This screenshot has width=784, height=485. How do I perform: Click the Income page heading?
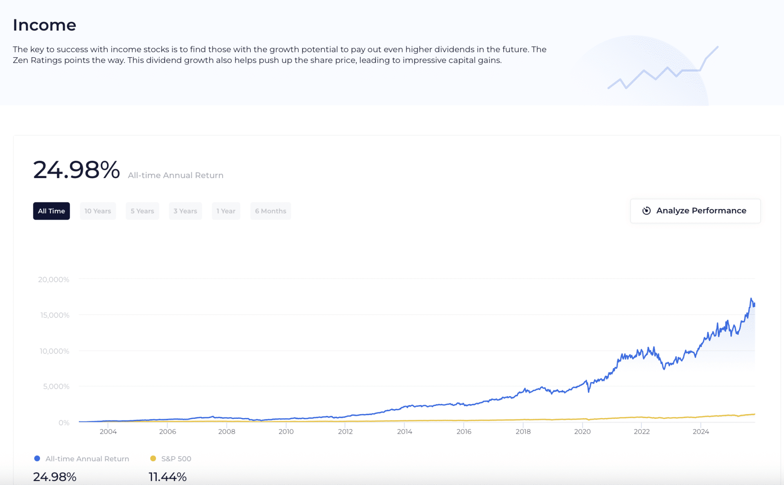coord(45,25)
